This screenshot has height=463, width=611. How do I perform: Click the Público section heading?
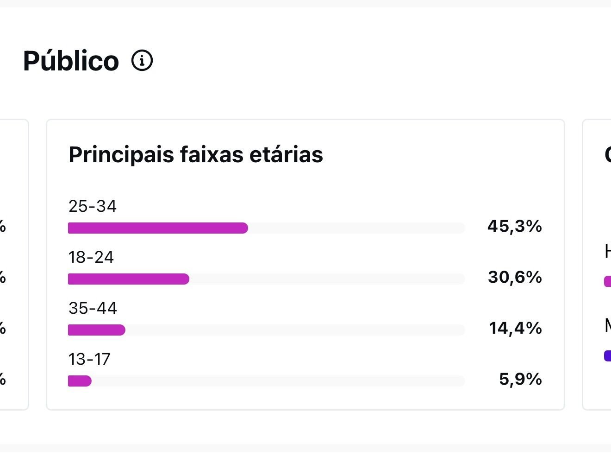click(x=71, y=61)
